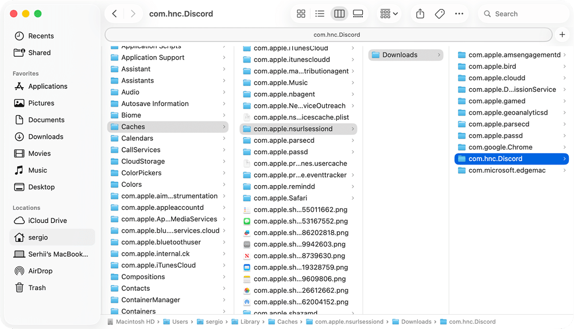The width and height of the screenshot is (574, 329).
Task: Click Caches in the path bar
Action: coord(283,322)
